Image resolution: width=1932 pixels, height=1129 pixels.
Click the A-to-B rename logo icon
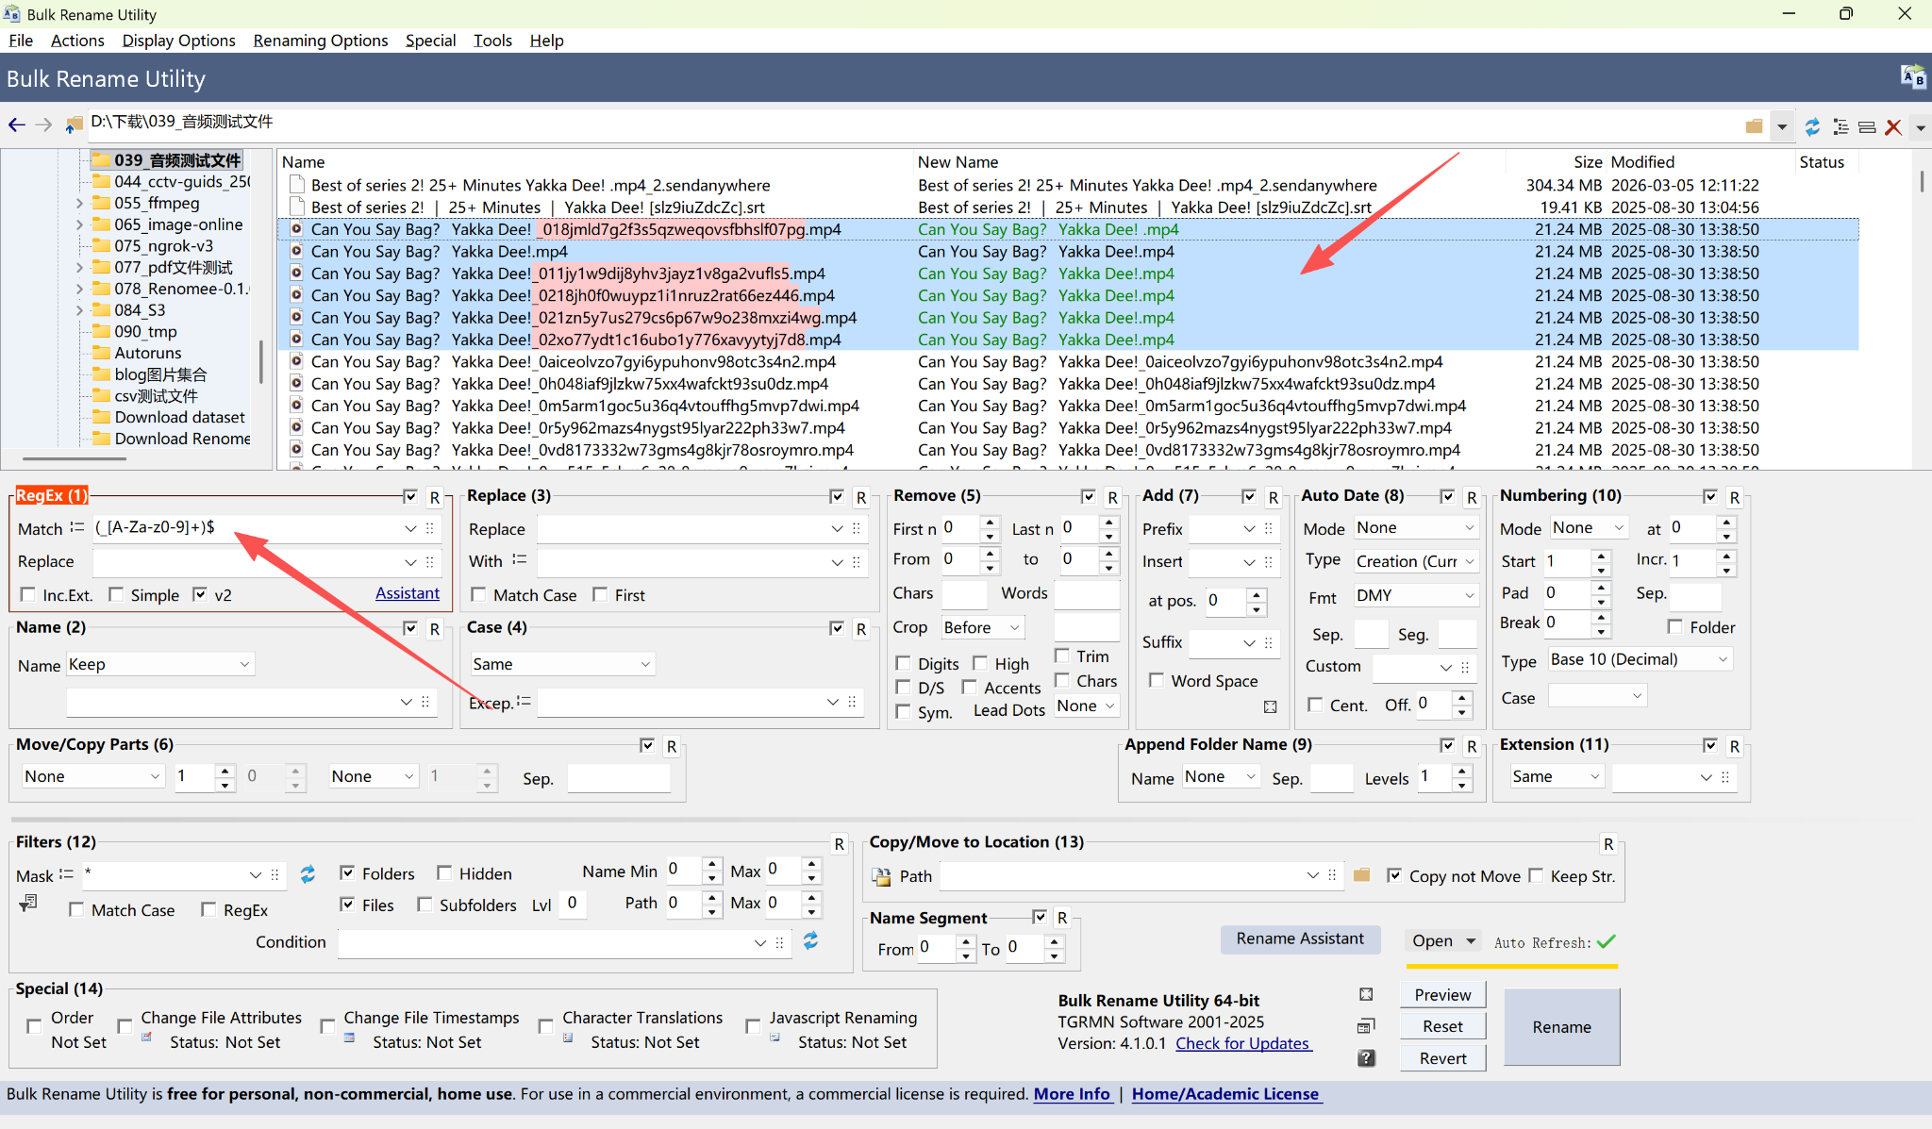click(x=1913, y=77)
